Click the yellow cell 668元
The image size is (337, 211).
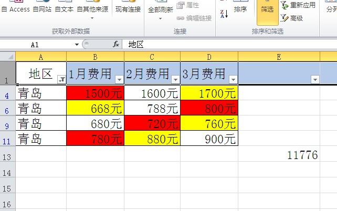point(95,108)
